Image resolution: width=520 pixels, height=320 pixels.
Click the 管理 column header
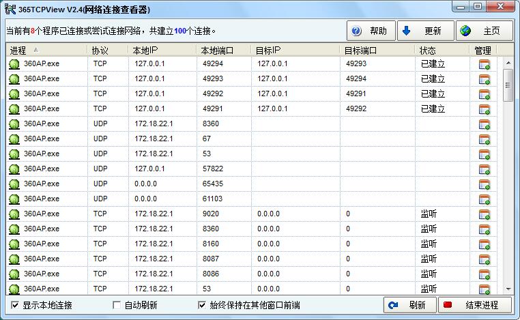tap(483, 50)
